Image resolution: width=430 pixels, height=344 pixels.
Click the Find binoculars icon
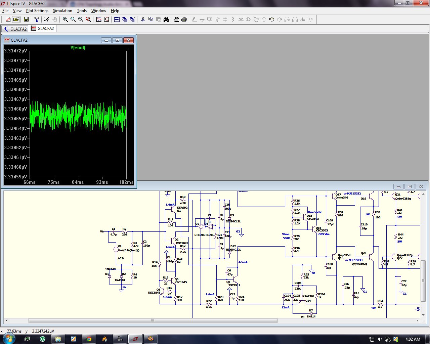click(166, 19)
